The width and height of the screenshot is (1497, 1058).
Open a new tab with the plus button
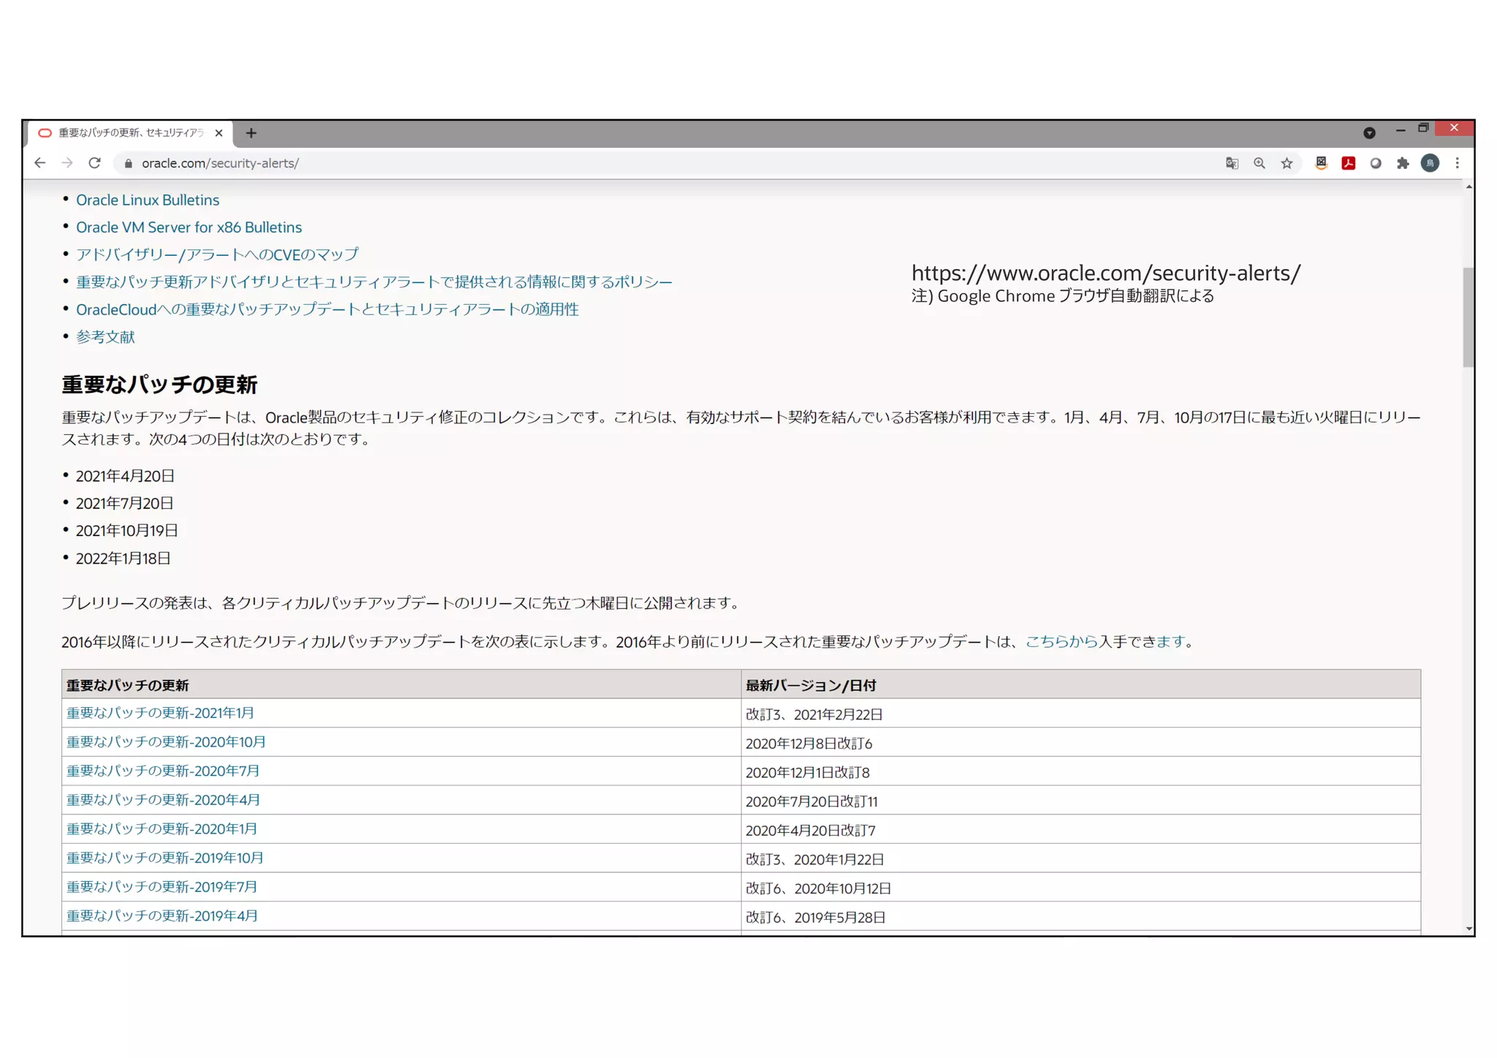(251, 133)
